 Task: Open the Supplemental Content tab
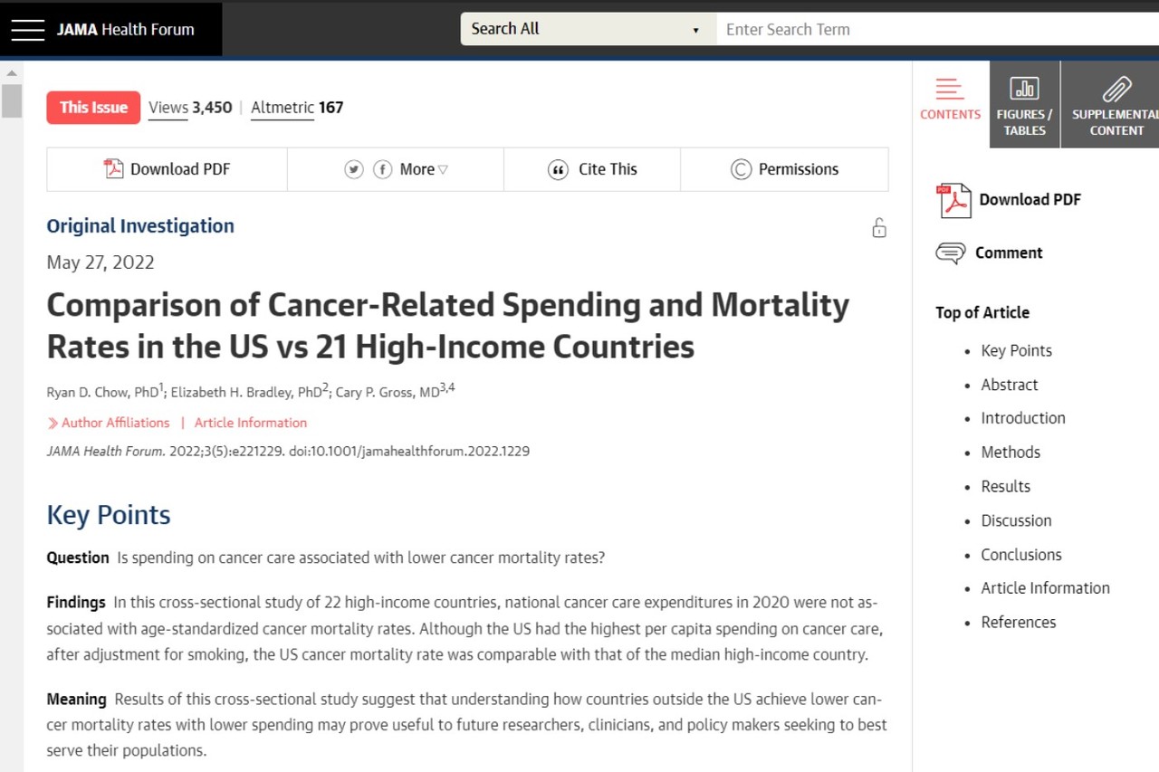[1116, 105]
